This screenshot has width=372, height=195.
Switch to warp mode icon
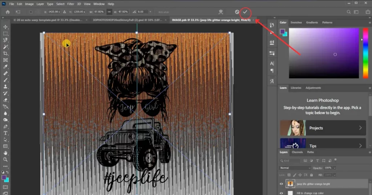tap(221, 12)
